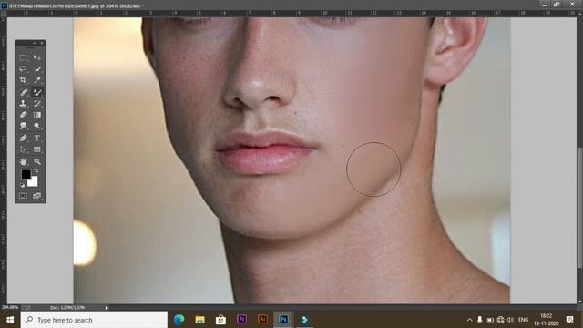This screenshot has height=328, width=583.
Task: Open File Explorer from the taskbar
Action: click(200, 320)
